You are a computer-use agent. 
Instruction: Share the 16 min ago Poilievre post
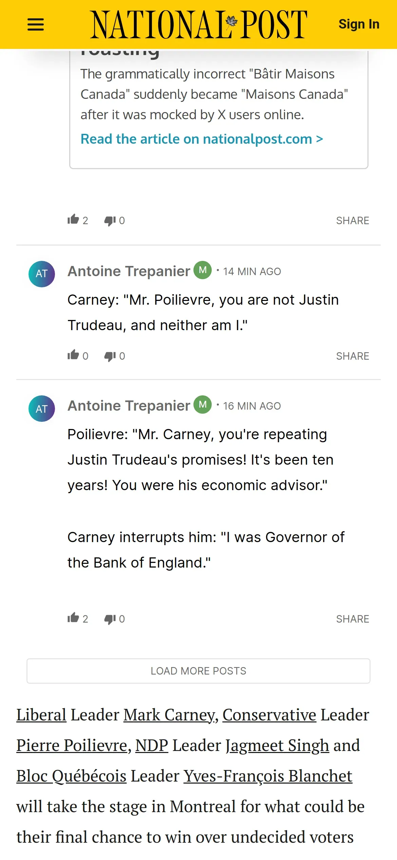[352, 619]
